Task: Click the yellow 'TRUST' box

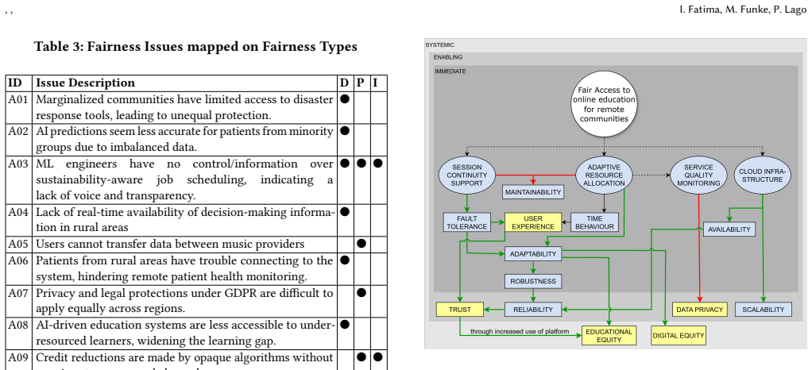Action: tap(460, 310)
